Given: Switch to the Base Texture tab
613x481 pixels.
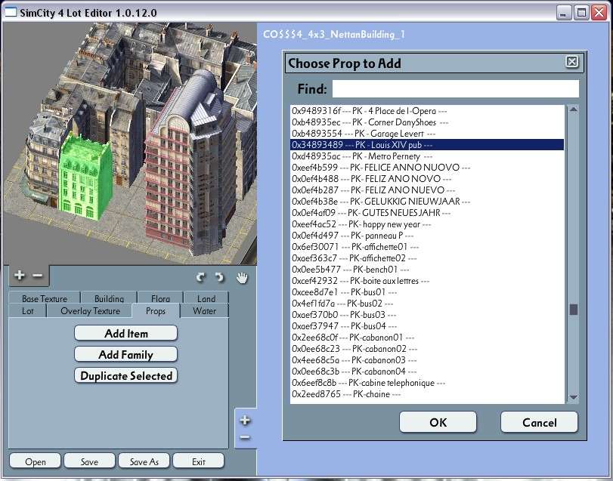Looking at the screenshot, I should pos(45,298).
